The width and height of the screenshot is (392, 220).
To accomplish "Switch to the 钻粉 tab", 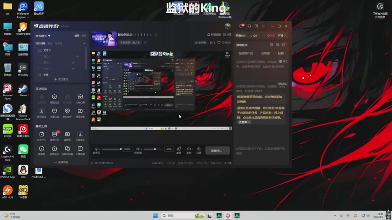I will (x=281, y=53).
